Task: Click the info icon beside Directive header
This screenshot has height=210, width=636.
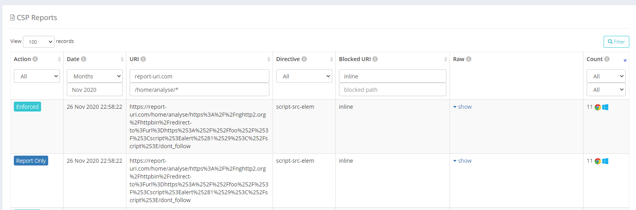Action: 304,59
